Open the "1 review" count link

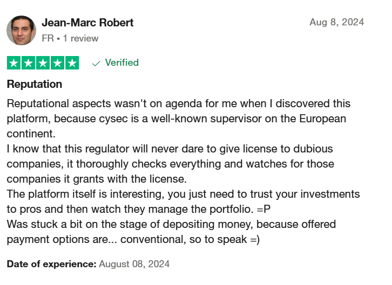click(x=80, y=38)
